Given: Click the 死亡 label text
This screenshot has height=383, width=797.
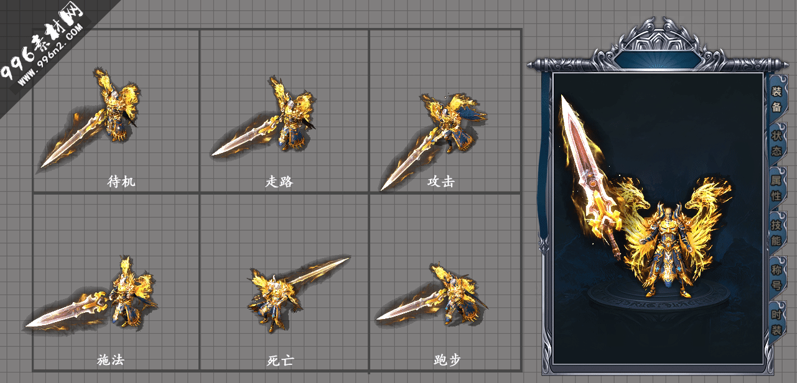Looking at the screenshot, I should (x=280, y=361).
